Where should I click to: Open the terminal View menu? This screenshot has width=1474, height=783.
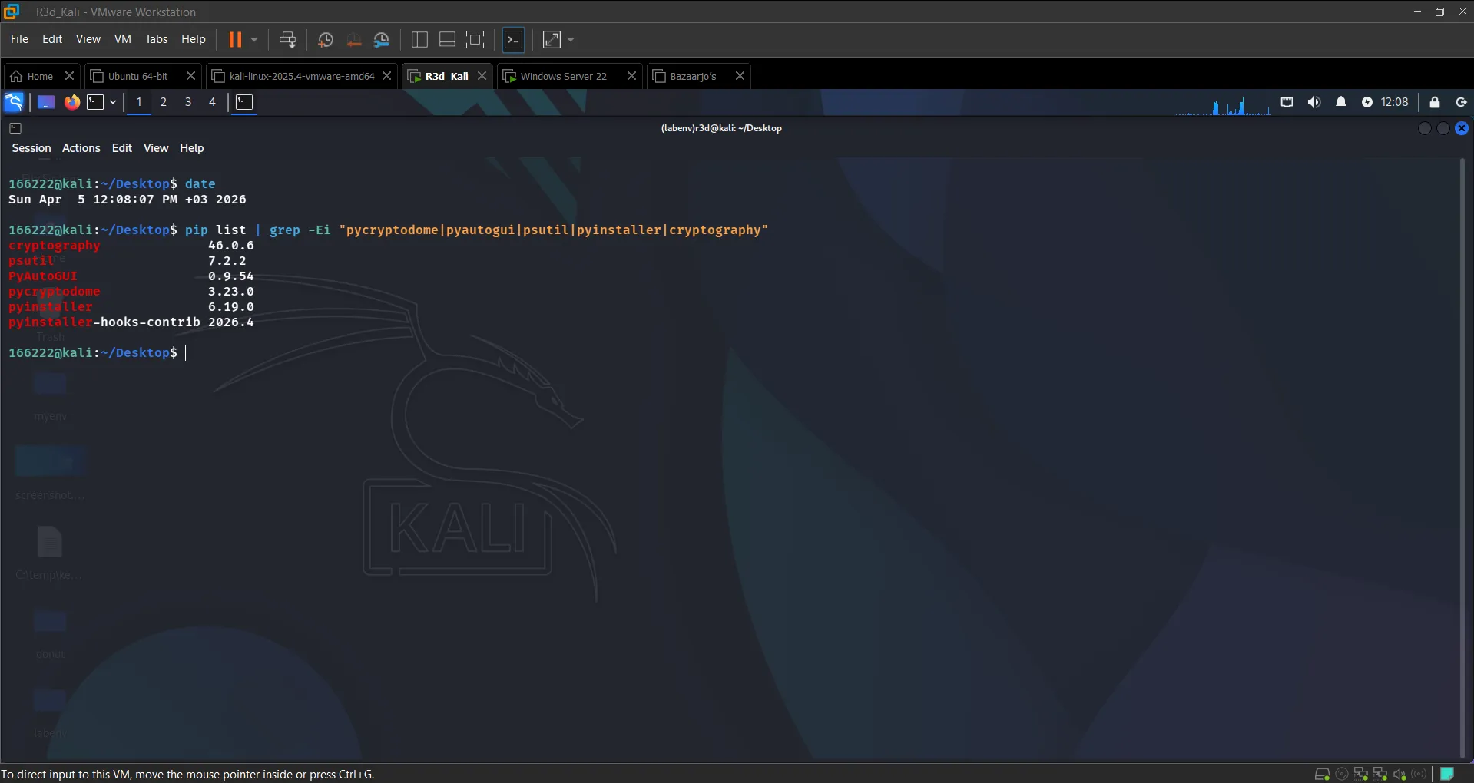[156, 148]
